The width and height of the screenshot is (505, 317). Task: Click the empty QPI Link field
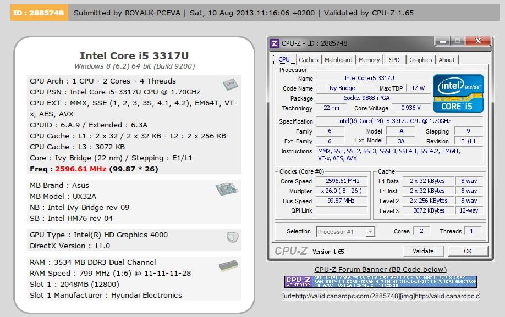click(x=342, y=210)
